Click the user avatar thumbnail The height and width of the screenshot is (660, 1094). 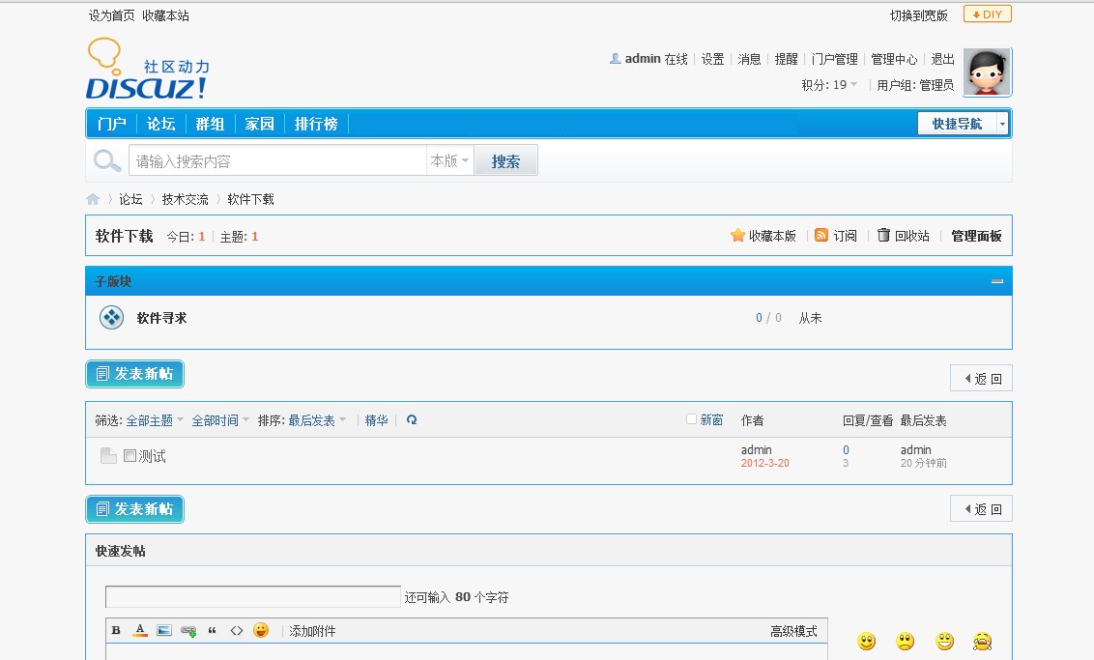click(987, 72)
